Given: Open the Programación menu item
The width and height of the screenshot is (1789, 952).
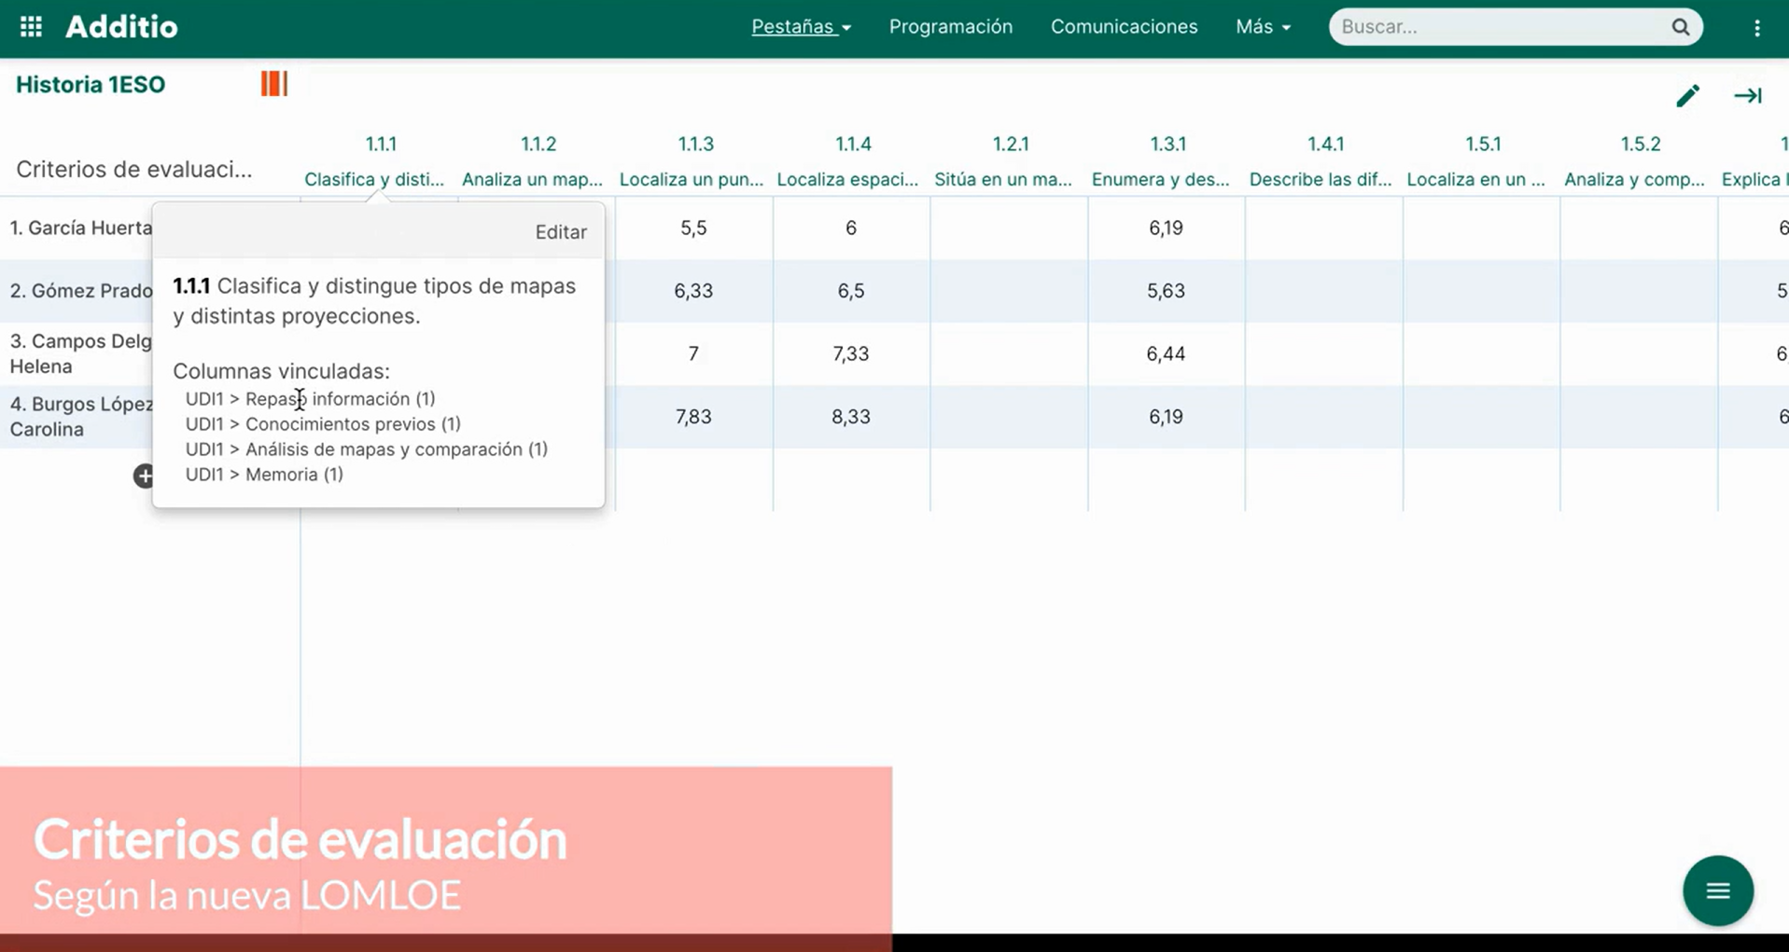Looking at the screenshot, I should pos(950,27).
